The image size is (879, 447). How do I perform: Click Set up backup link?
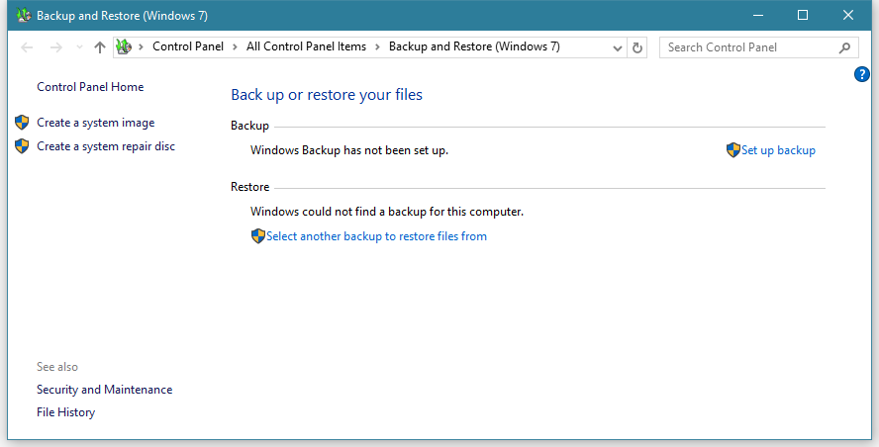tap(778, 150)
